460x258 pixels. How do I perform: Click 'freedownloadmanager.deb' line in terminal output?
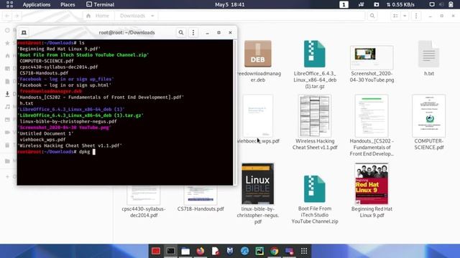[x=50, y=91]
